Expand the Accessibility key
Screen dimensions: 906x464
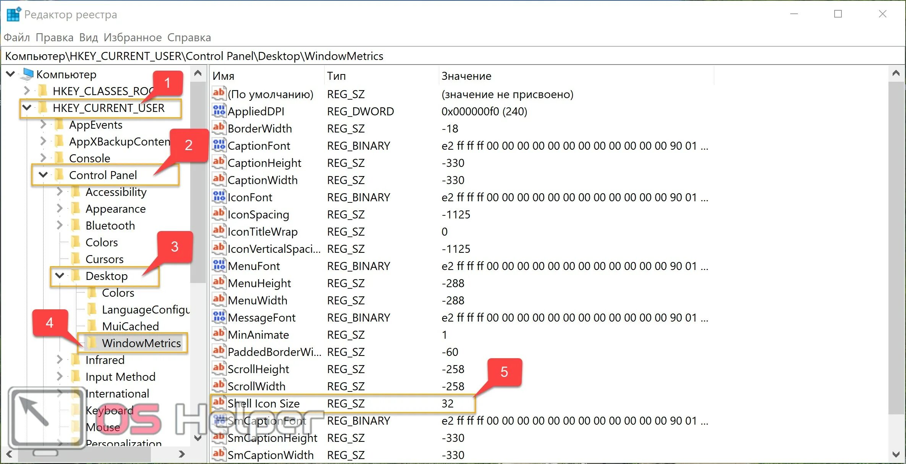[60, 192]
